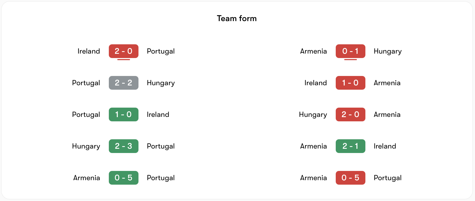
Task: Click Ireland beside the 2-0 Portugal result
Action: coord(89,51)
